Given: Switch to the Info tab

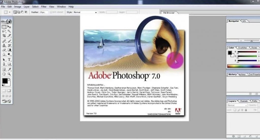Looking at the screenshot, I should [244, 21].
